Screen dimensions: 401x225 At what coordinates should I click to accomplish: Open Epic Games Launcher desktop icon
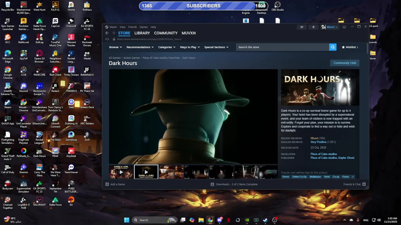coord(8,24)
